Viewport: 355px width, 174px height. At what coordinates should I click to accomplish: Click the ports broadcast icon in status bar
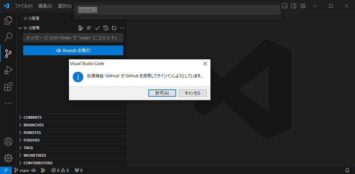(x=79, y=171)
